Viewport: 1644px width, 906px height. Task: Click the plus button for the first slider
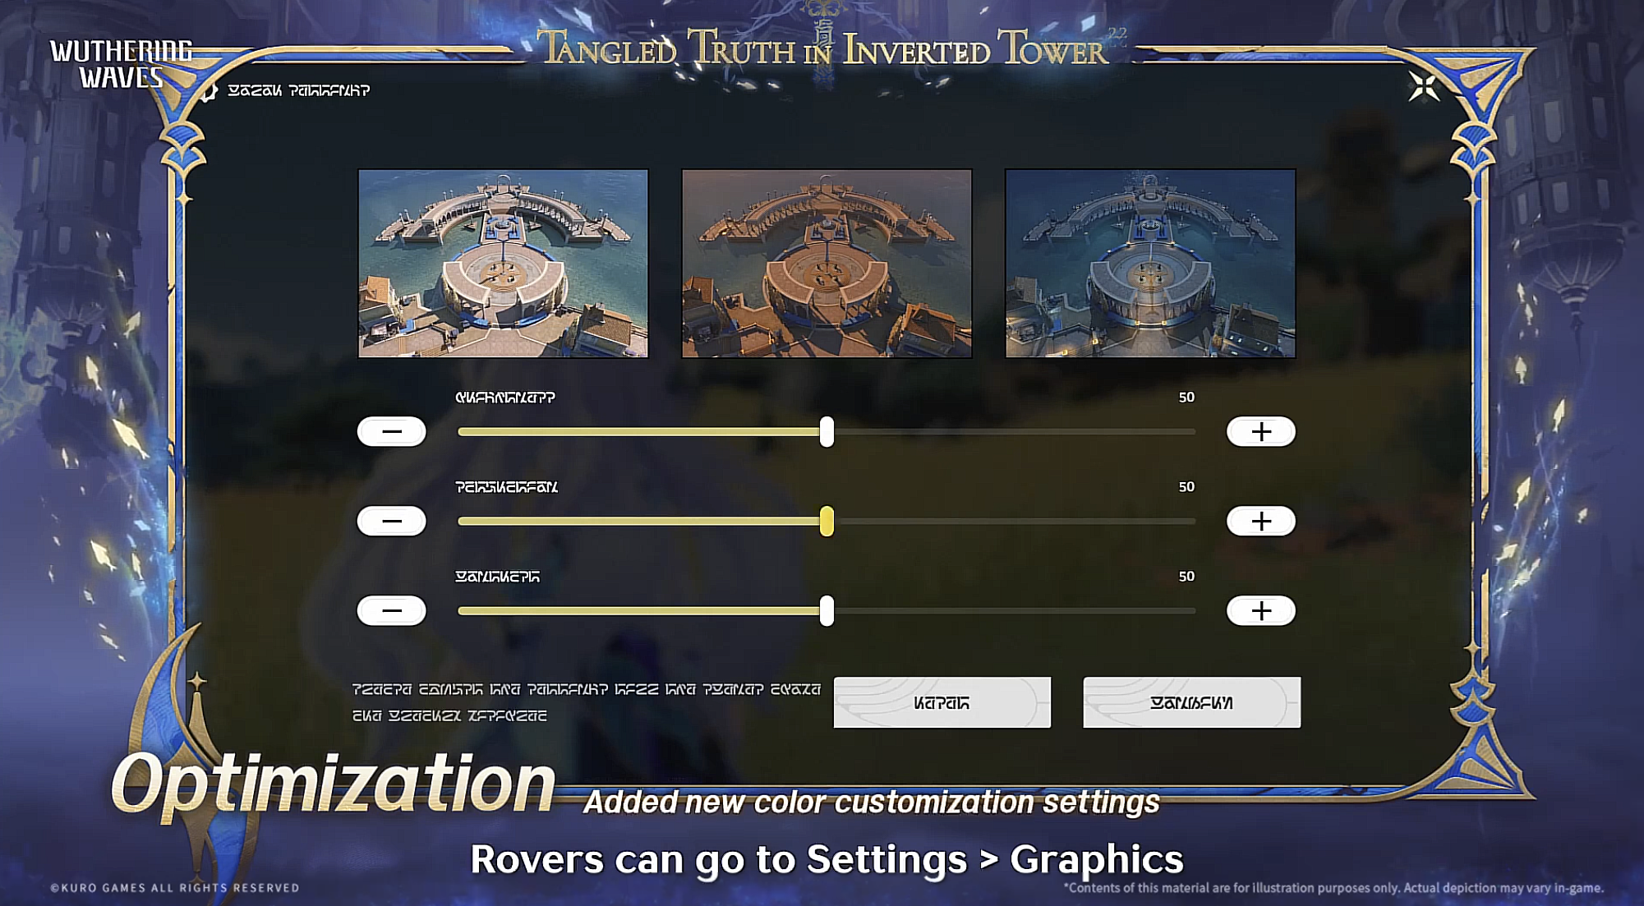[1261, 431]
